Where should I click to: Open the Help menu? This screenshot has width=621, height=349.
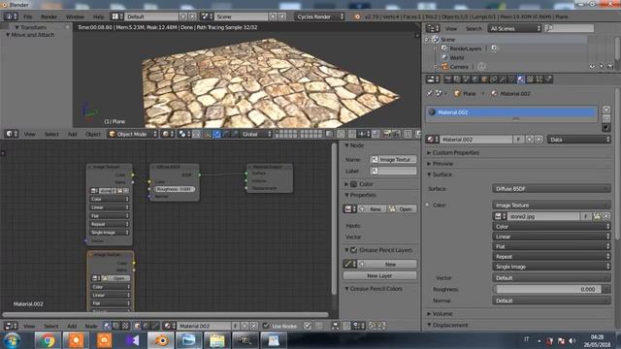[98, 16]
